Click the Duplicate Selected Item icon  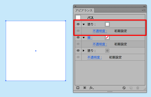[131, 88]
